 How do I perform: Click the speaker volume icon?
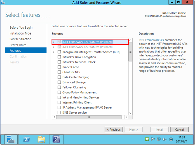[x=165, y=139]
